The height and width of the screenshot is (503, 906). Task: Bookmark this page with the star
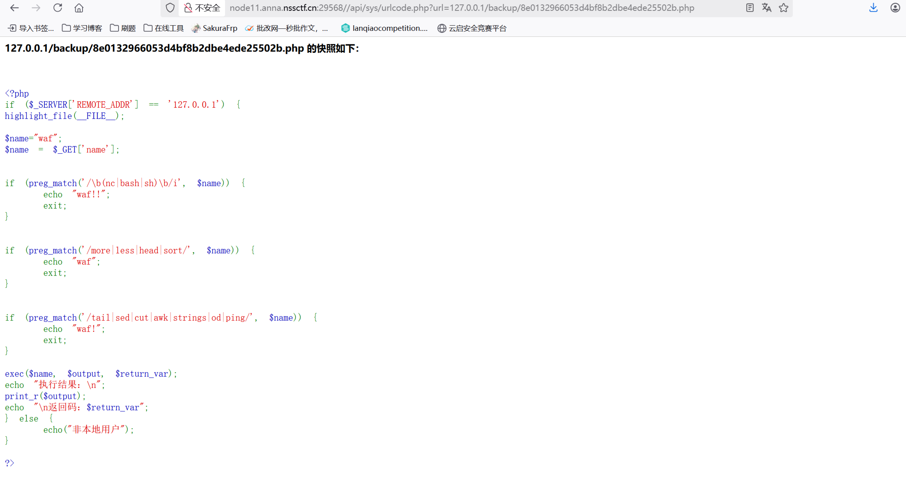pyautogui.click(x=783, y=8)
